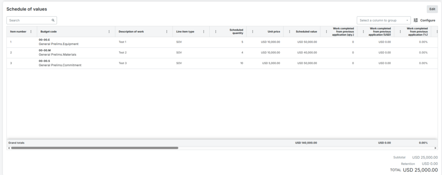Open Budget code column options menu
The image size is (442, 175).
(109, 31)
